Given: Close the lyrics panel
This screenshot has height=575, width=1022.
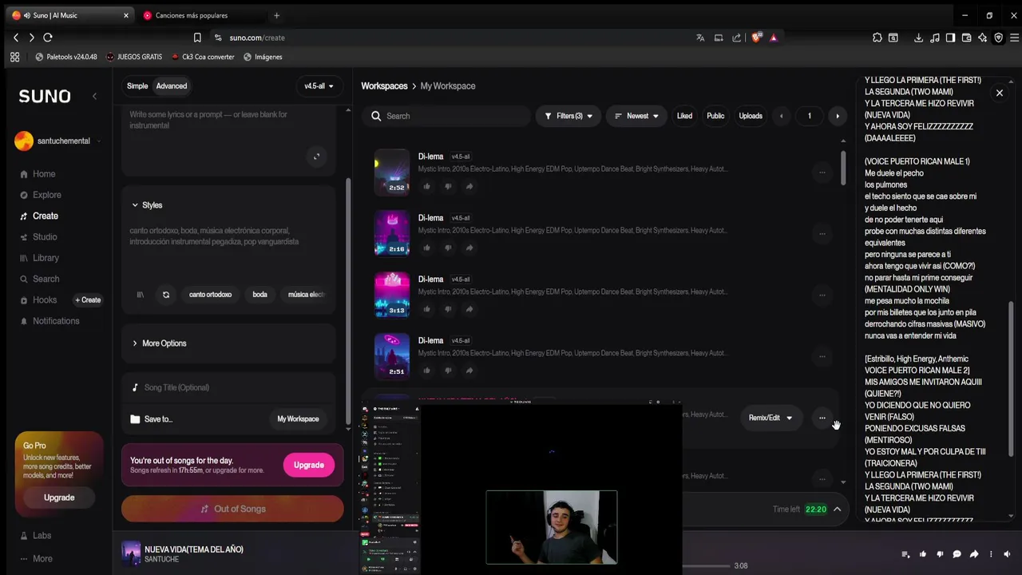Looking at the screenshot, I should point(999,93).
